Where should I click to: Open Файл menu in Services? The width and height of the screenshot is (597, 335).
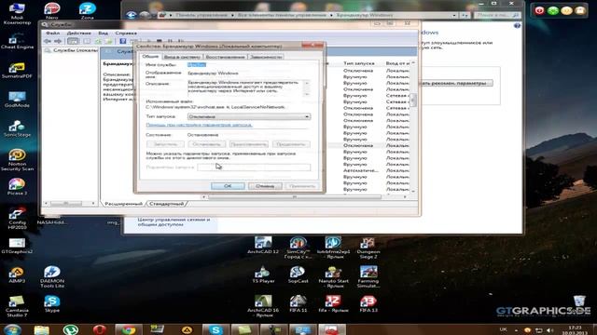(52, 33)
